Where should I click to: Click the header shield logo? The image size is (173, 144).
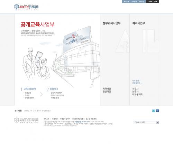click(17, 7)
